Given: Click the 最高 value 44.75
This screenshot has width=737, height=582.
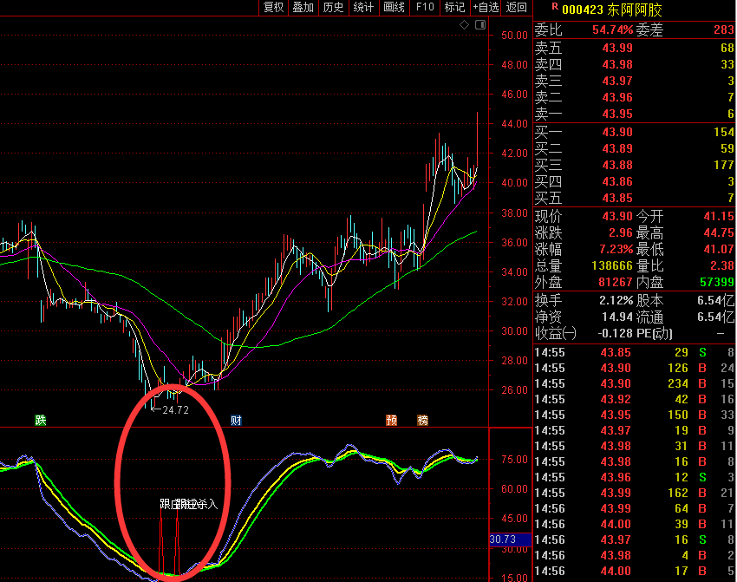Looking at the screenshot, I should [x=719, y=232].
